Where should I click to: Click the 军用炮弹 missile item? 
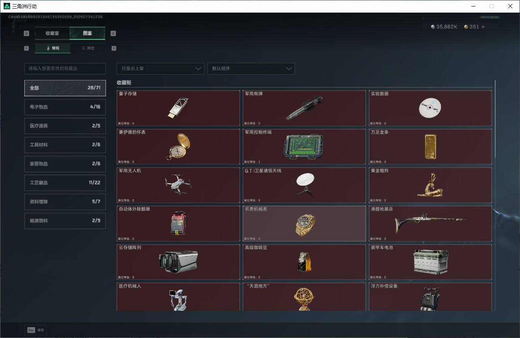304,108
